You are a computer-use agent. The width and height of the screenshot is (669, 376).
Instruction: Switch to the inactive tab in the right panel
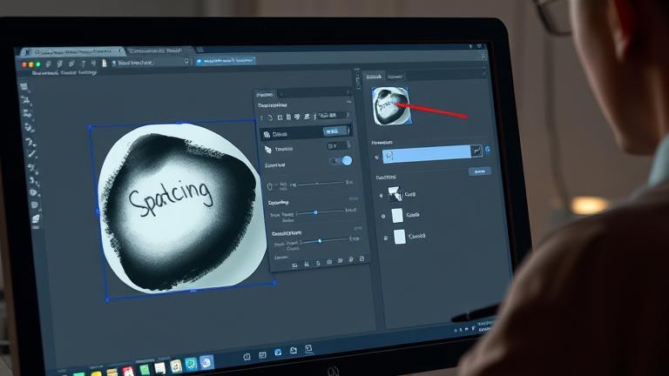tap(395, 77)
